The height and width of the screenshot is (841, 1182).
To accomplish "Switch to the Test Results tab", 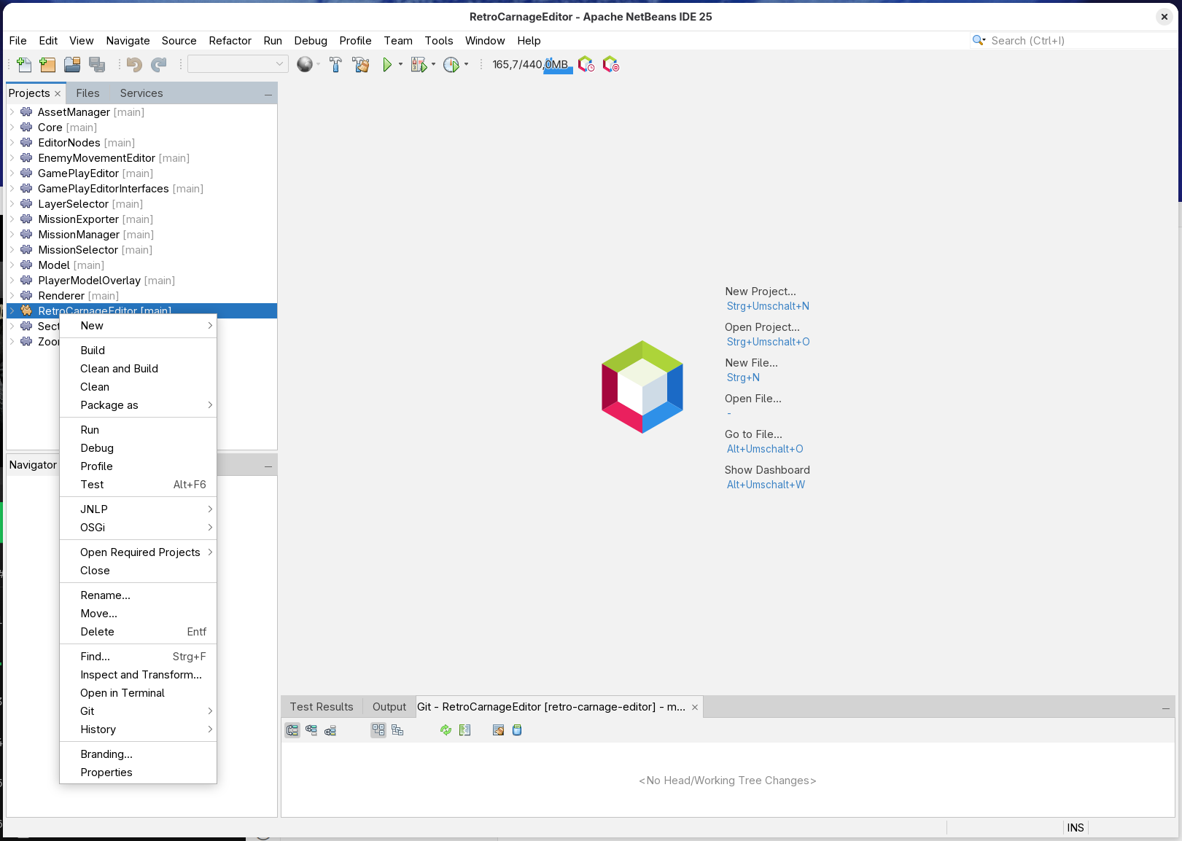I will pos(322,707).
